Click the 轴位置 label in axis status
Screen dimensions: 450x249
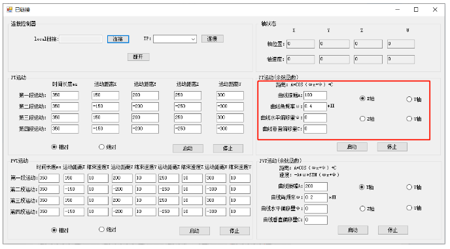[x=276, y=44]
